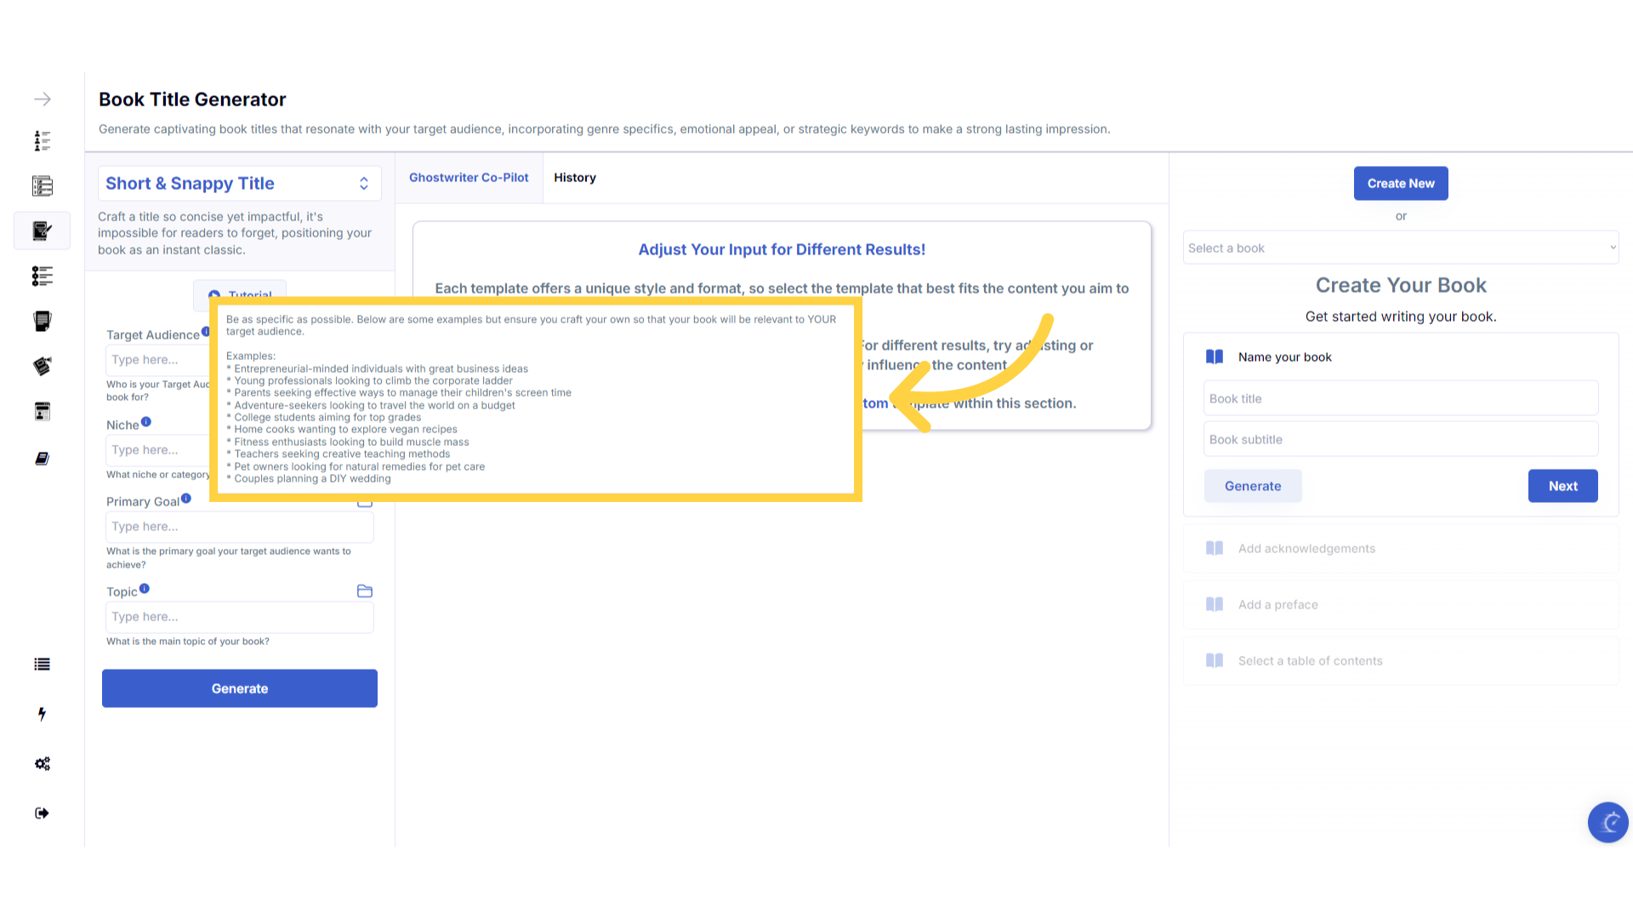Click info icon beside Primary Goal
This screenshot has height=919, width=1633.
click(186, 499)
